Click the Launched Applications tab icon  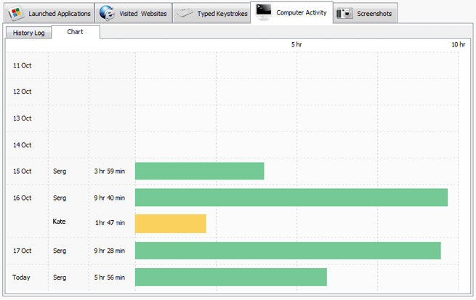tap(17, 13)
